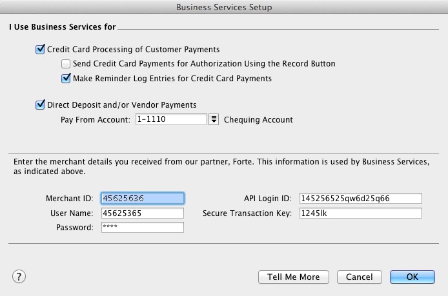The image size is (448, 296).
Task: Click the help question mark icon
Action: click(19, 277)
